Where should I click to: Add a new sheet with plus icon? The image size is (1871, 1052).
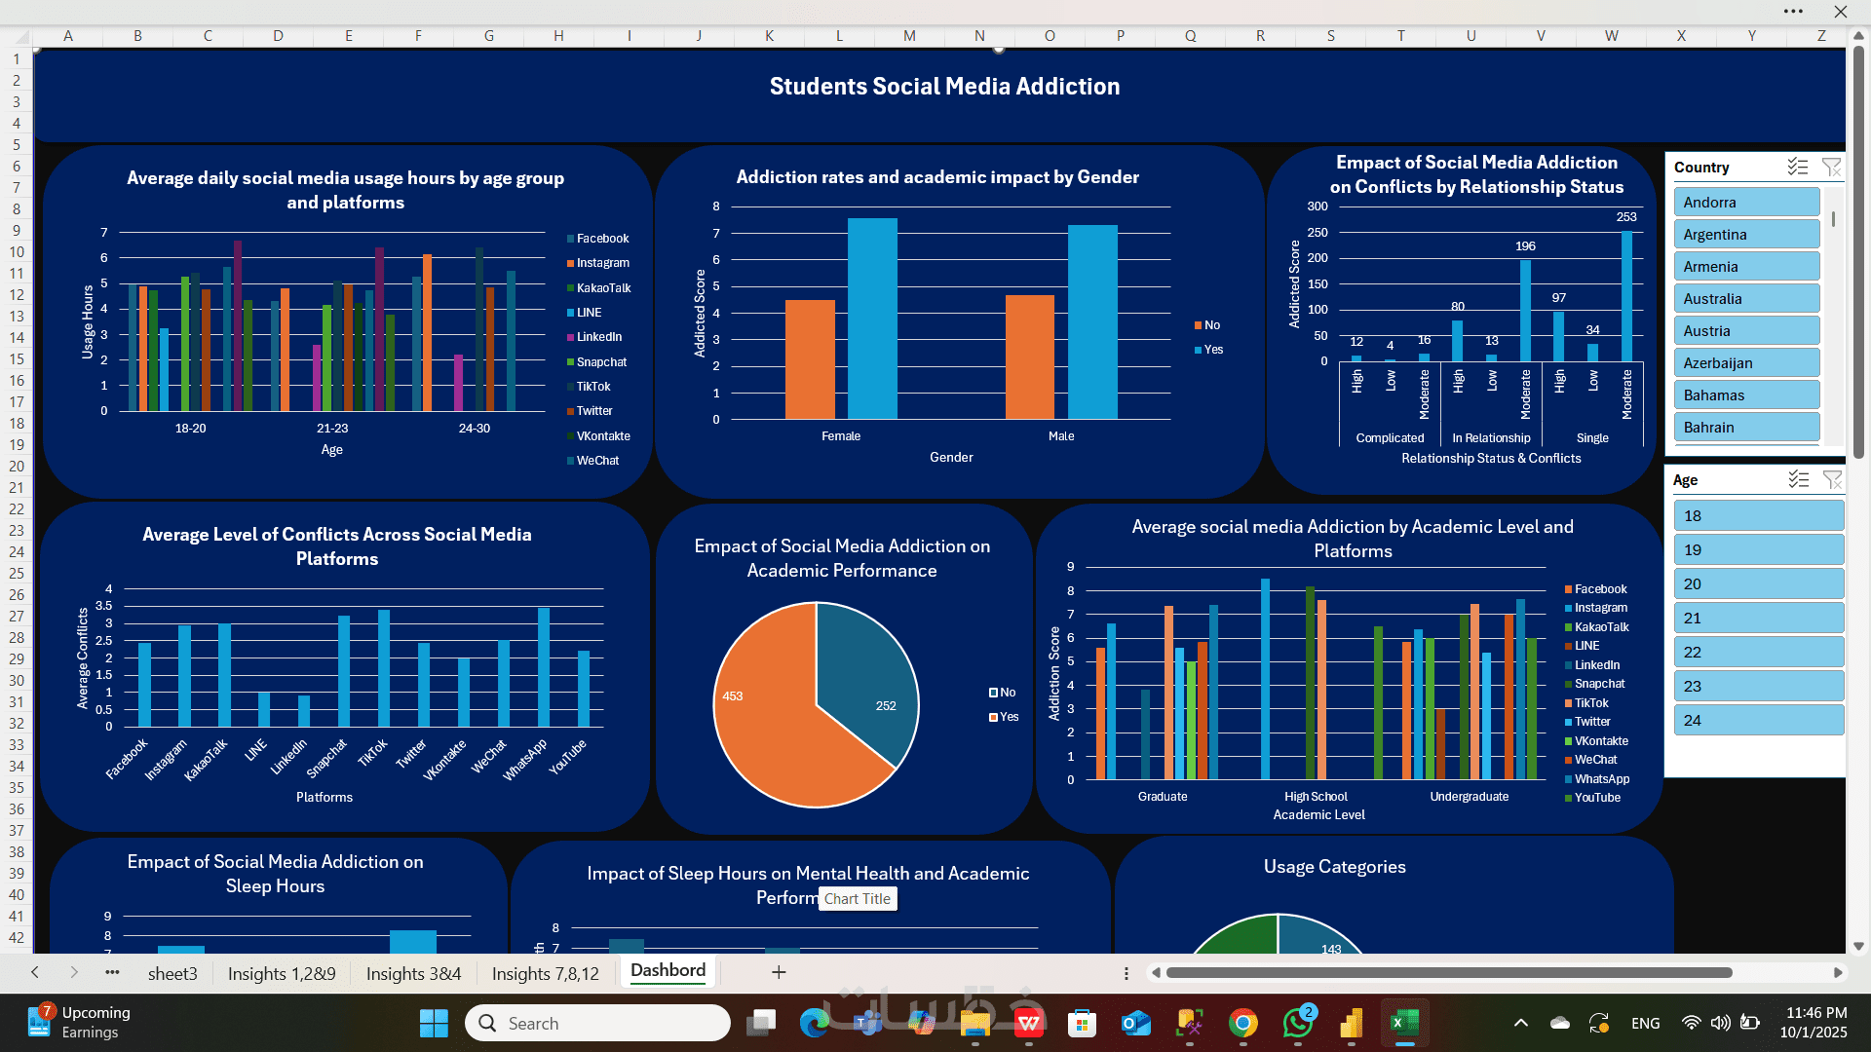pyautogui.click(x=779, y=972)
